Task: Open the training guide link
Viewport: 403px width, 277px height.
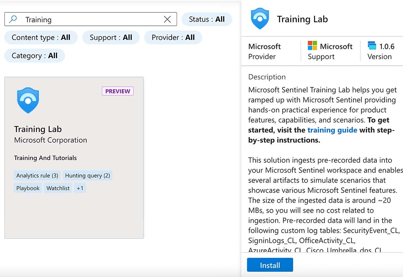Action: coord(332,130)
